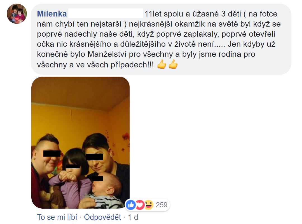Reply using the Odpovědět link
The width and height of the screenshot is (302, 224).
click(102, 217)
